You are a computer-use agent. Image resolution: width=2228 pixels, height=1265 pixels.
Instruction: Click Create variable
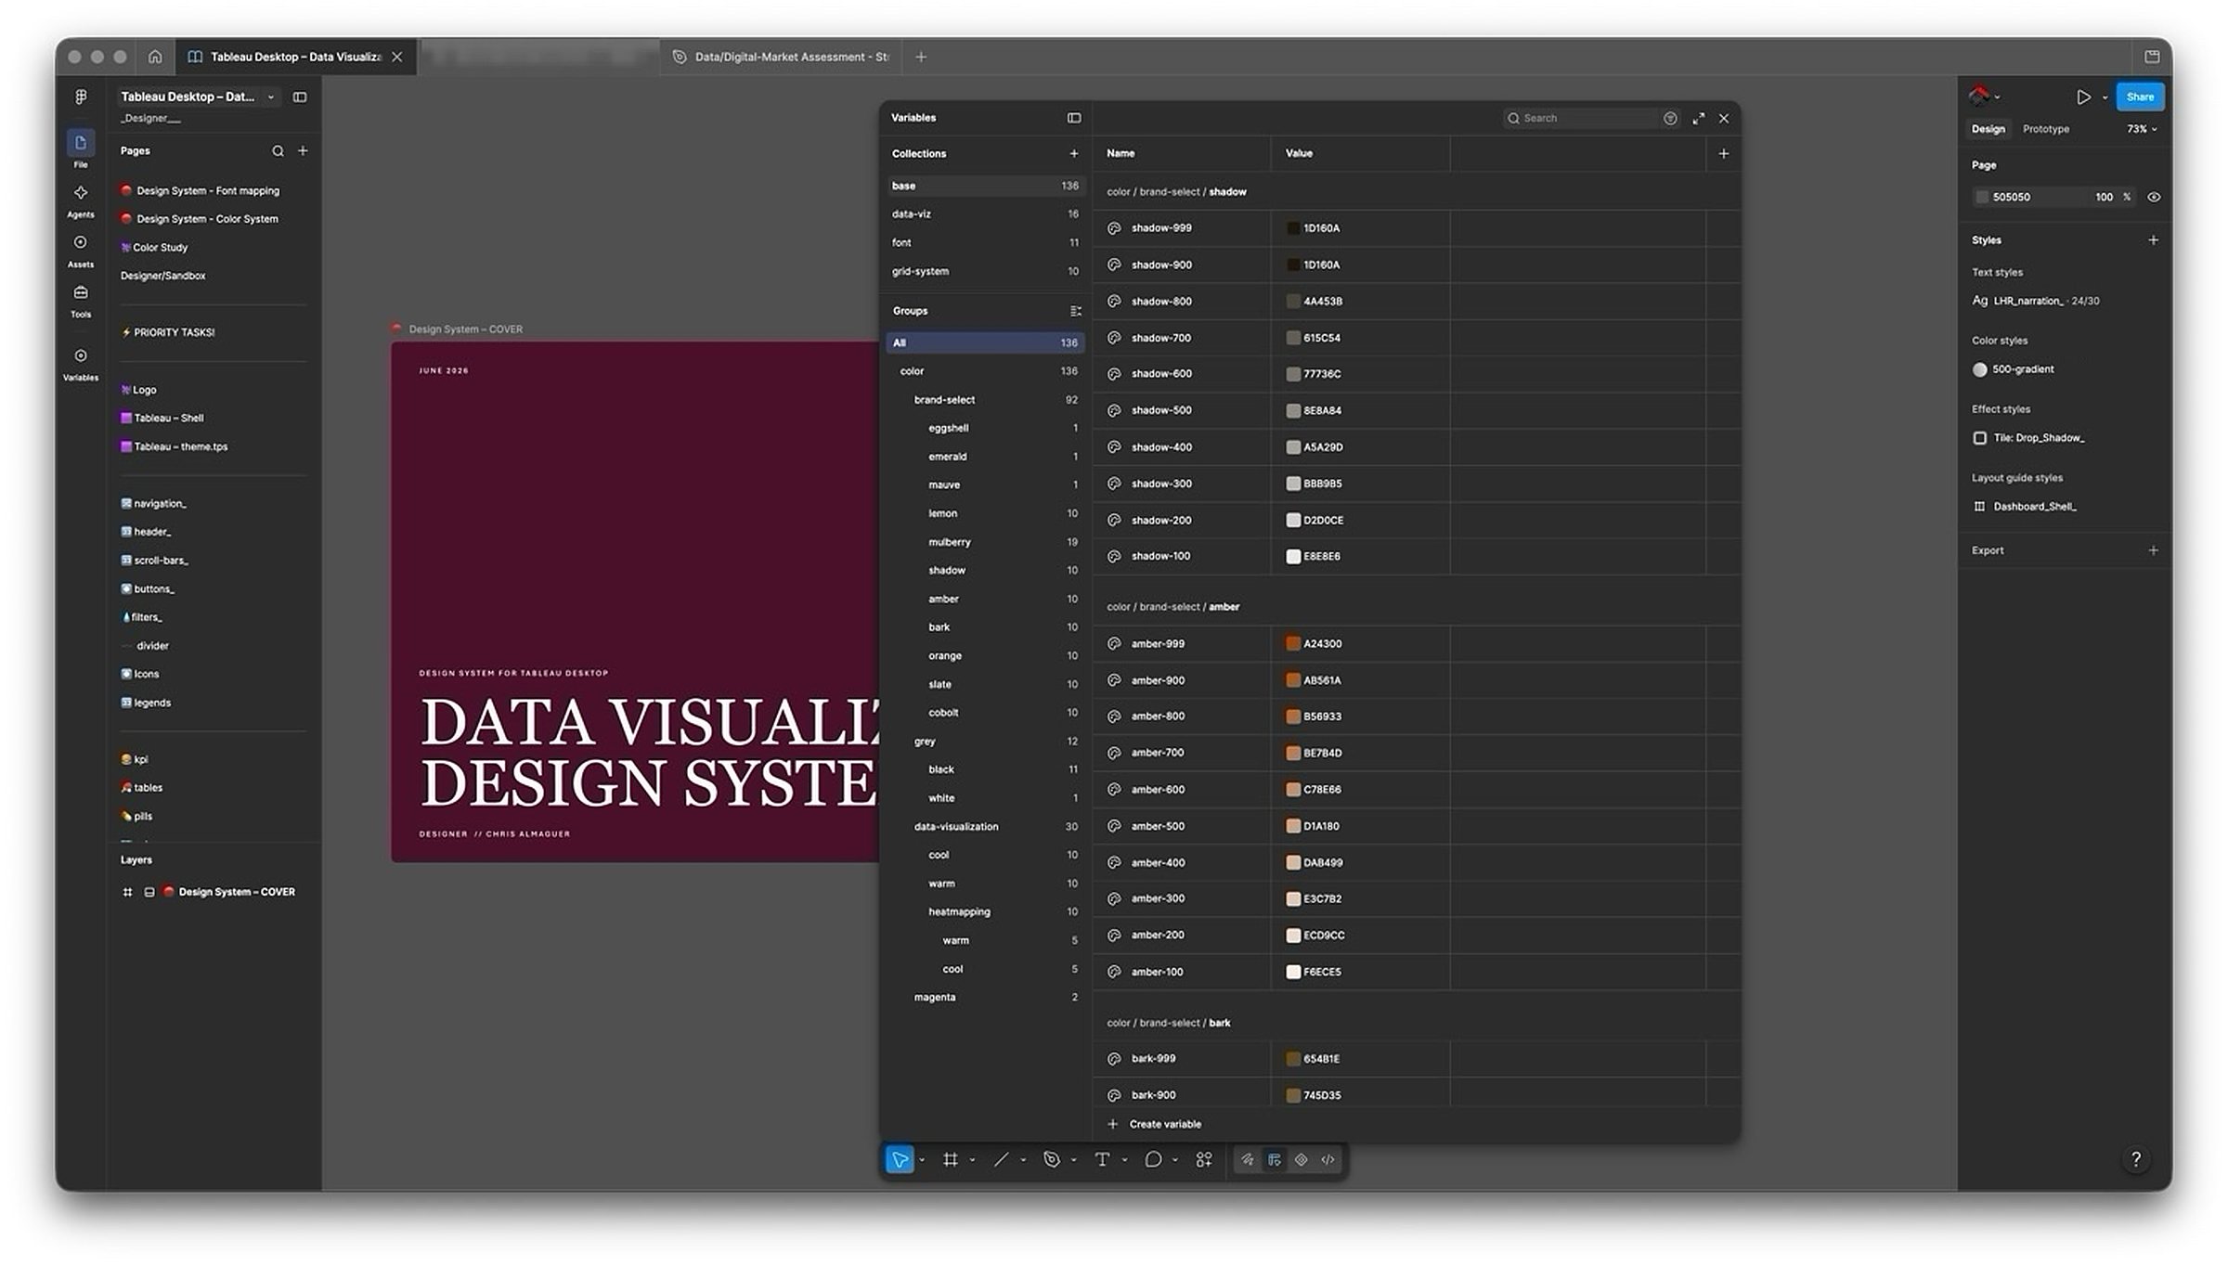pyautogui.click(x=1155, y=1124)
